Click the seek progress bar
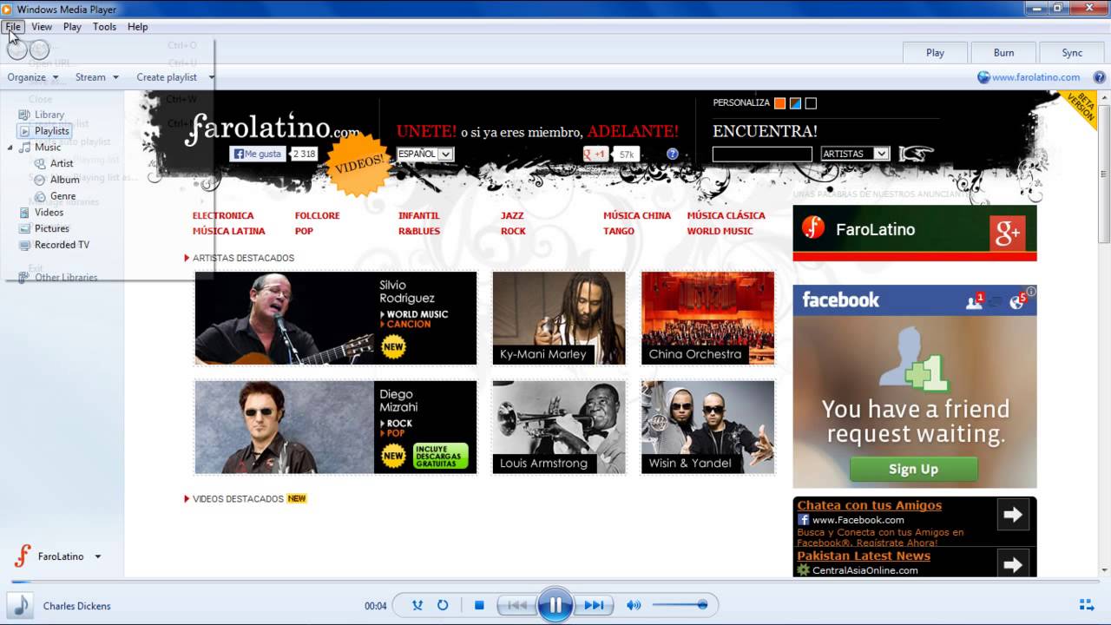The height and width of the screenshot is (625, 1111). click(555, 582)
